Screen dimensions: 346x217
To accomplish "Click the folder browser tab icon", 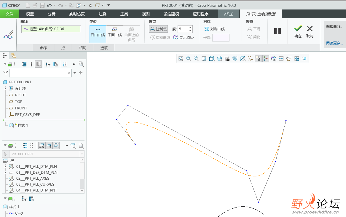I will pos(14,55).
